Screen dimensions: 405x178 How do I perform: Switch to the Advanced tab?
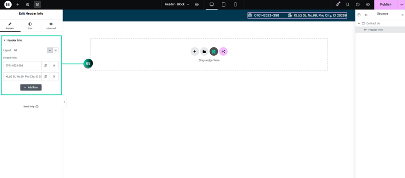click(51, 26)
